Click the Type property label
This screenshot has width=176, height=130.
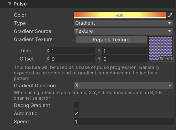coord(20,23)
